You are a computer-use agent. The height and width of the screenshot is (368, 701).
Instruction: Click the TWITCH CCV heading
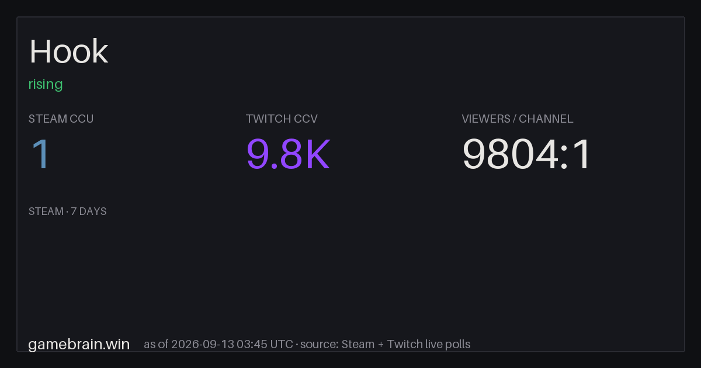click(282, 119)
